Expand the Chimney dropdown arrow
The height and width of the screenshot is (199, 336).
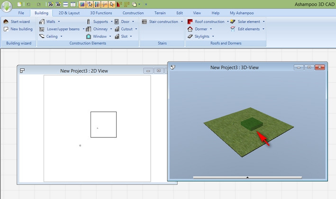click(111, 29)
